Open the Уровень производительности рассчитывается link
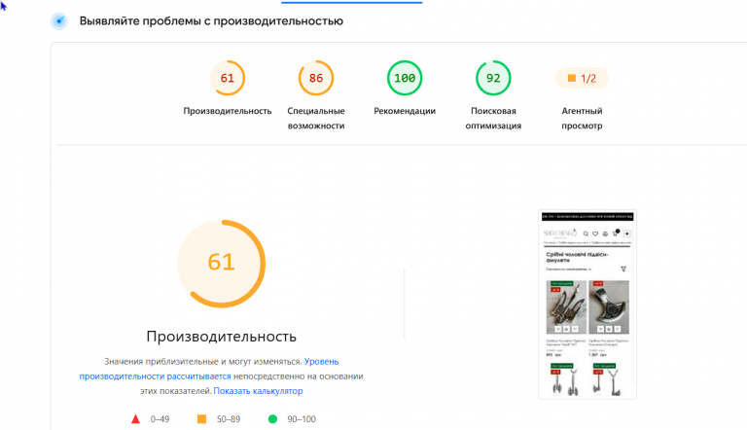 [x=209, y=369]
